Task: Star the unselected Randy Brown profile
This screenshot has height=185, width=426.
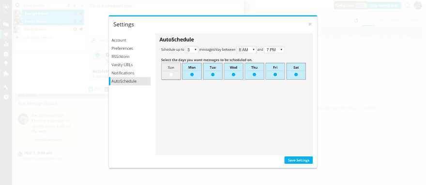Action: 75,29
